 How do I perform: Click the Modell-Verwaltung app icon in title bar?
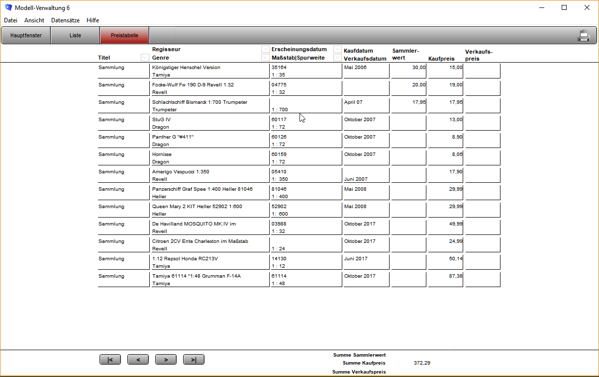(8, 8)
